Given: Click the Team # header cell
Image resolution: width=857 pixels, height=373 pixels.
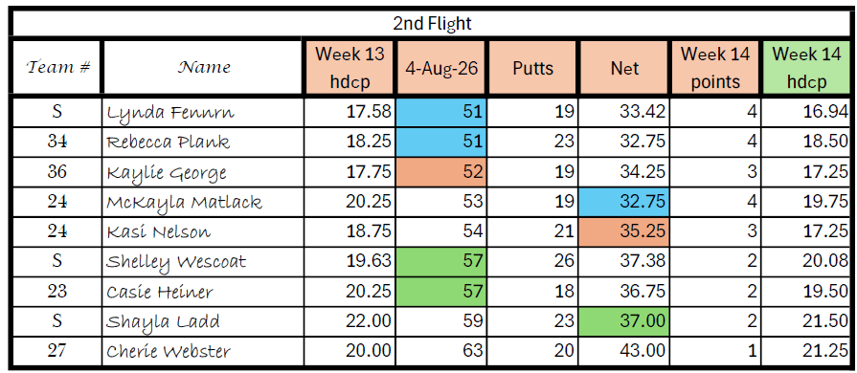Looking at the screenshot, I should tap(56, 68).
